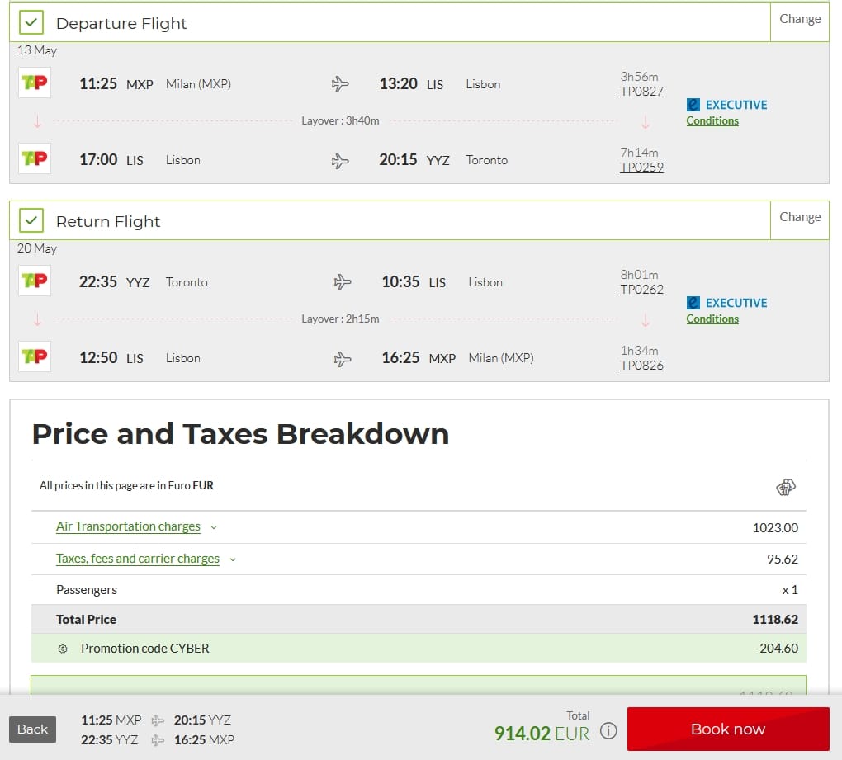This screenshot has height=760, width=842.
Task: Change the departure flight selection
Action: (x=800, y=19)
